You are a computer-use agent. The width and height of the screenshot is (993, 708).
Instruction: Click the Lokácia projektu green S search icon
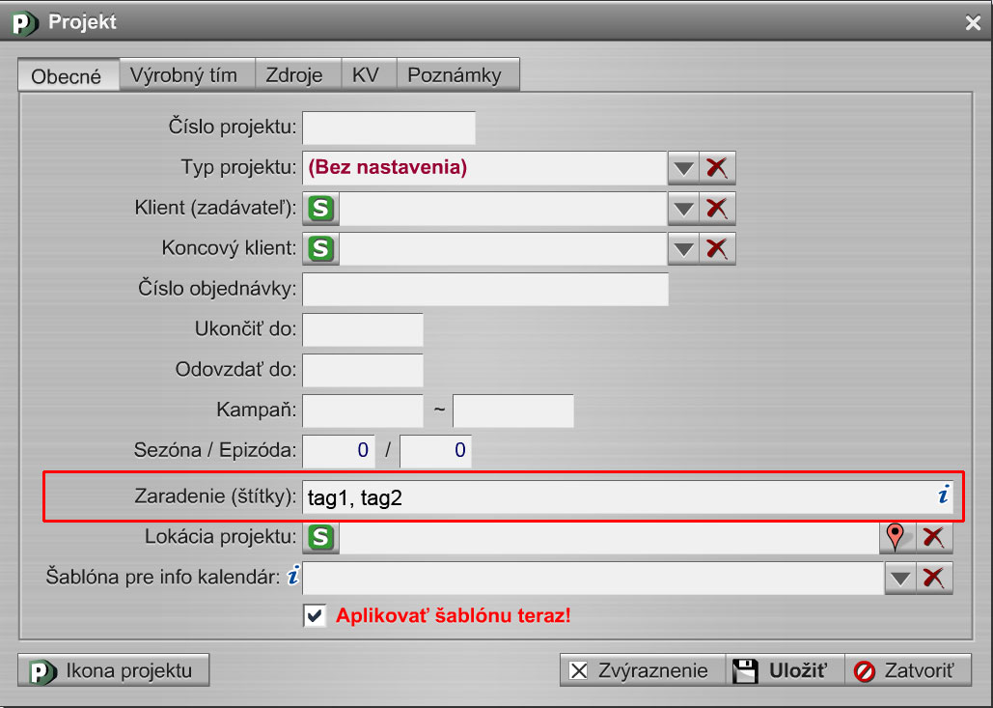[319, 538]
